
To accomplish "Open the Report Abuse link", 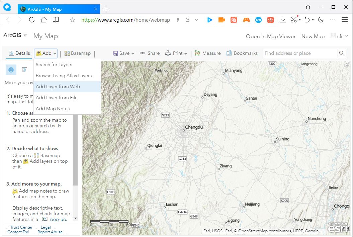I will [x=50, y=232].
